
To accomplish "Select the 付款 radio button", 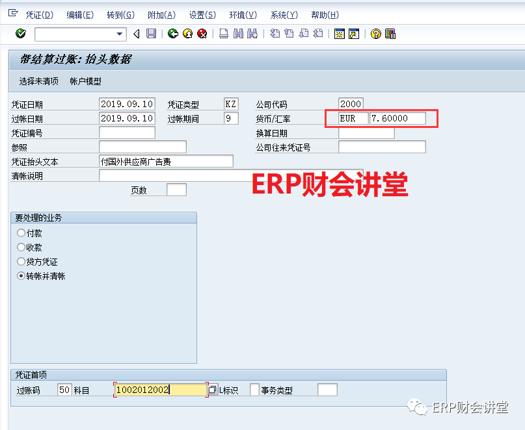I will click(21, 233).
